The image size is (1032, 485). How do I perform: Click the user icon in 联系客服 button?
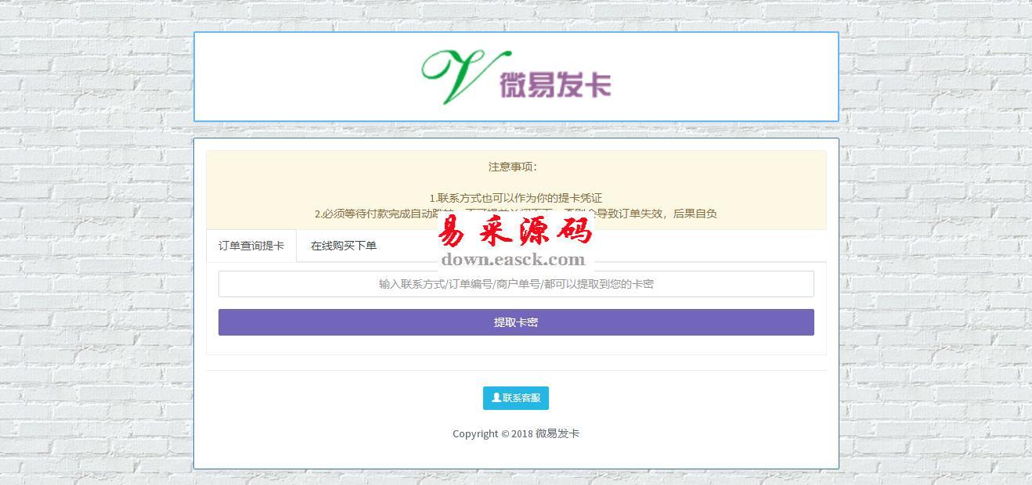[496, 397]
